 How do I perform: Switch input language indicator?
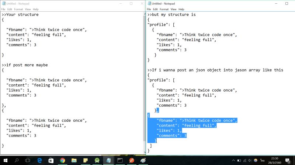263,161
